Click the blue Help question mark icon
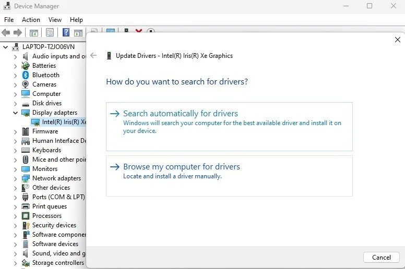This screenshot has width=405, height=269. coord(66,32)
